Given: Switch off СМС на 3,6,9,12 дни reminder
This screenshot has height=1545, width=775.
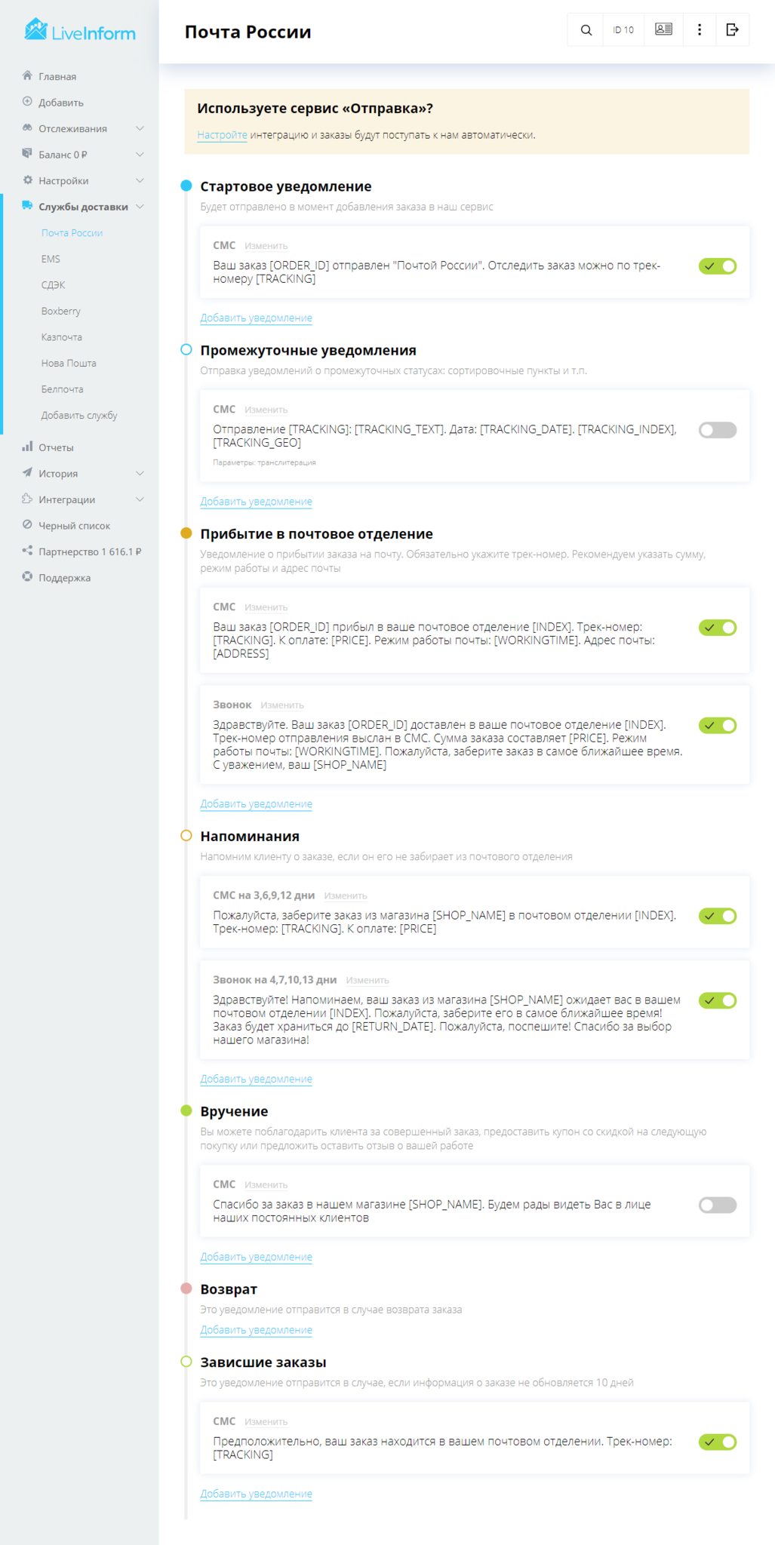Looking at the screenshot, I should pos(718,916).
